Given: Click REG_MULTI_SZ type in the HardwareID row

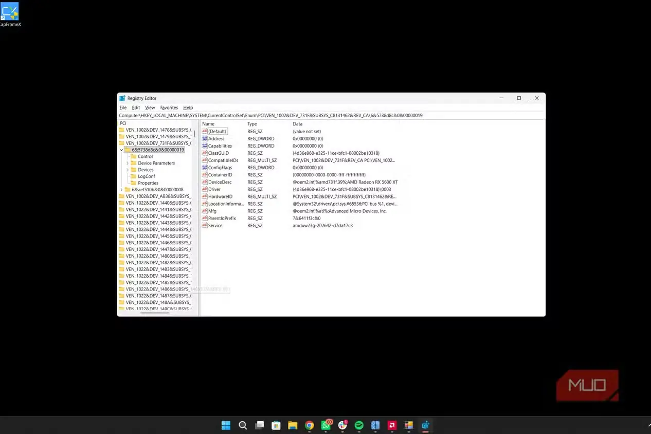Looking at the screenshot, I should pos(262,197).
